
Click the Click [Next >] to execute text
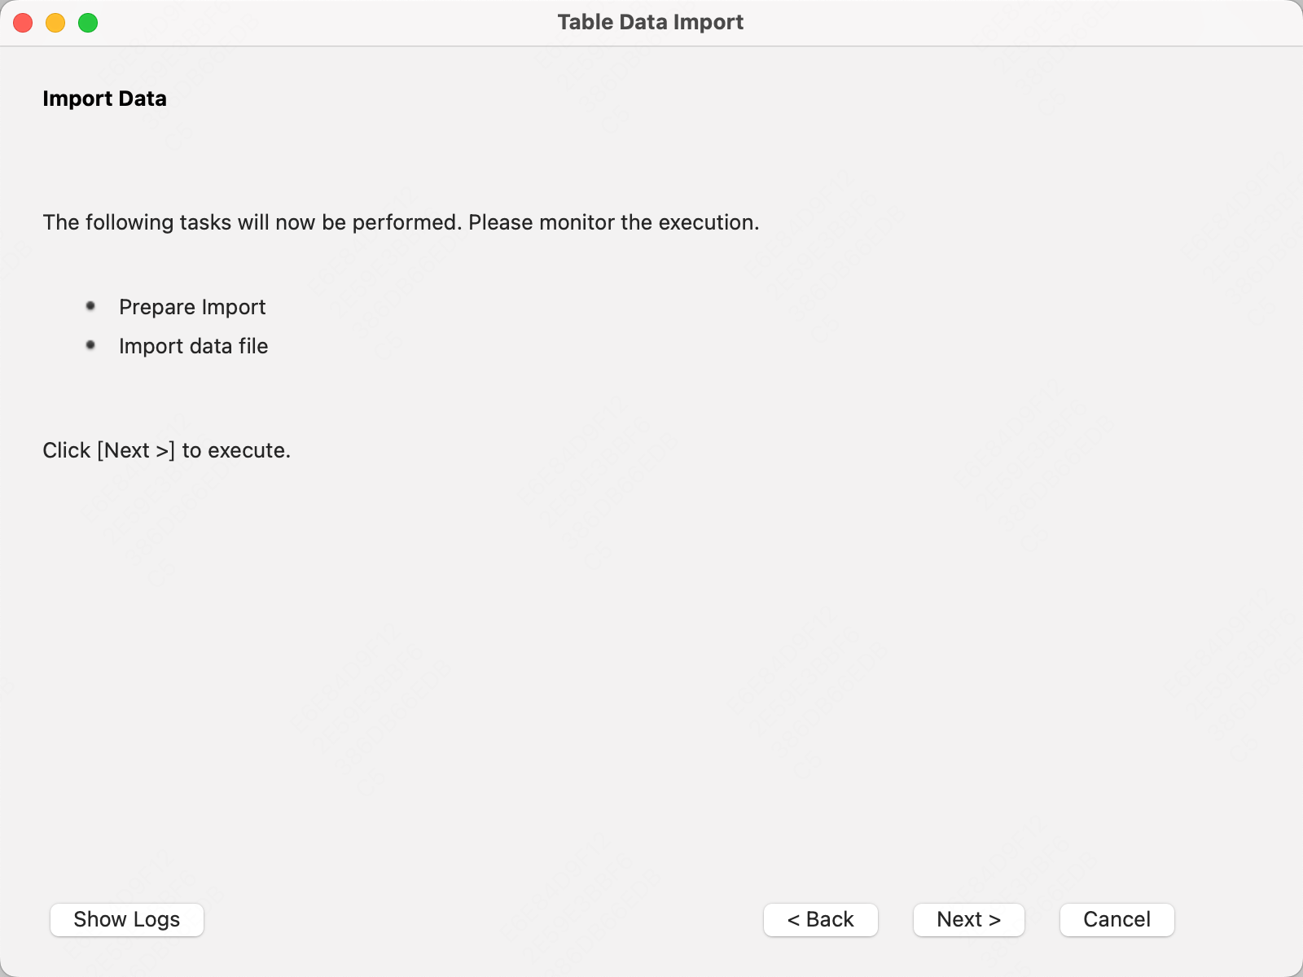click(x=166, y=449)
